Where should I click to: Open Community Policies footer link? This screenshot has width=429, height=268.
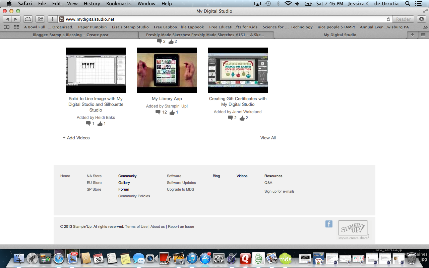[134, 196]
